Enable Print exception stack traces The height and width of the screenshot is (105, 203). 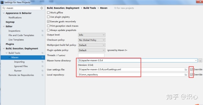48,26
